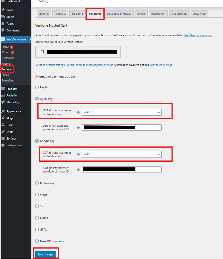Open Advanced settings section link
Screen dimensions: 223x259
click(162, 65)
